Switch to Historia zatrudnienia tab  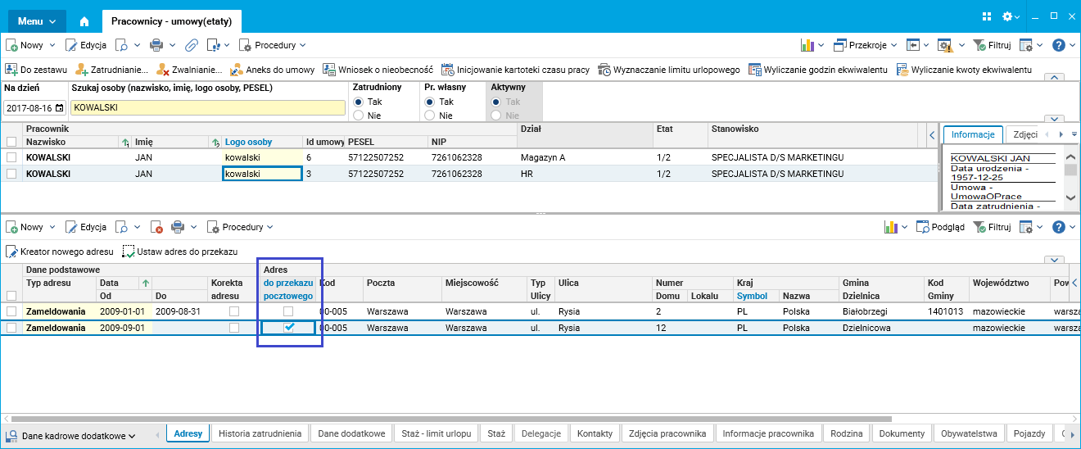pos(260,433)
